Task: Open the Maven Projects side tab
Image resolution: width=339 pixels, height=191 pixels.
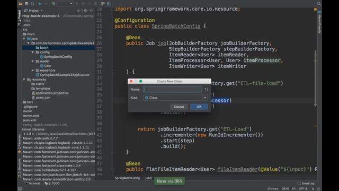Action: coord(319,22)
